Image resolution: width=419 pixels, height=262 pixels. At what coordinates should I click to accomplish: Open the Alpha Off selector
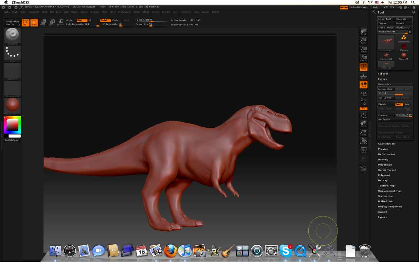12,71
